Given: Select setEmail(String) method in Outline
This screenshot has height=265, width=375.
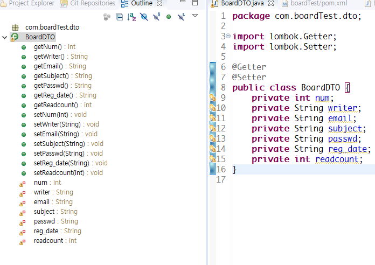Looking at the screenshot, I should [66, 134].
